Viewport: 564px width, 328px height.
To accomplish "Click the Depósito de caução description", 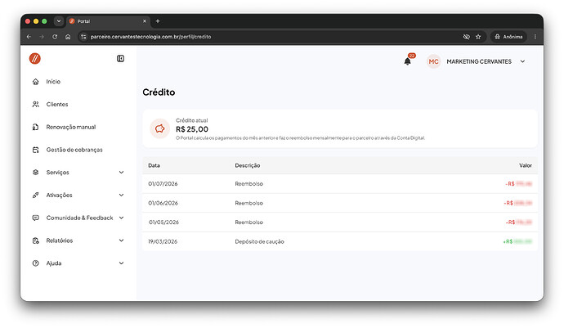I will (x=259, y=241).
